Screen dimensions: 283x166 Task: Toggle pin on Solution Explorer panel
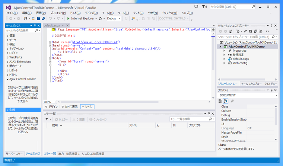tap(271, 26)
